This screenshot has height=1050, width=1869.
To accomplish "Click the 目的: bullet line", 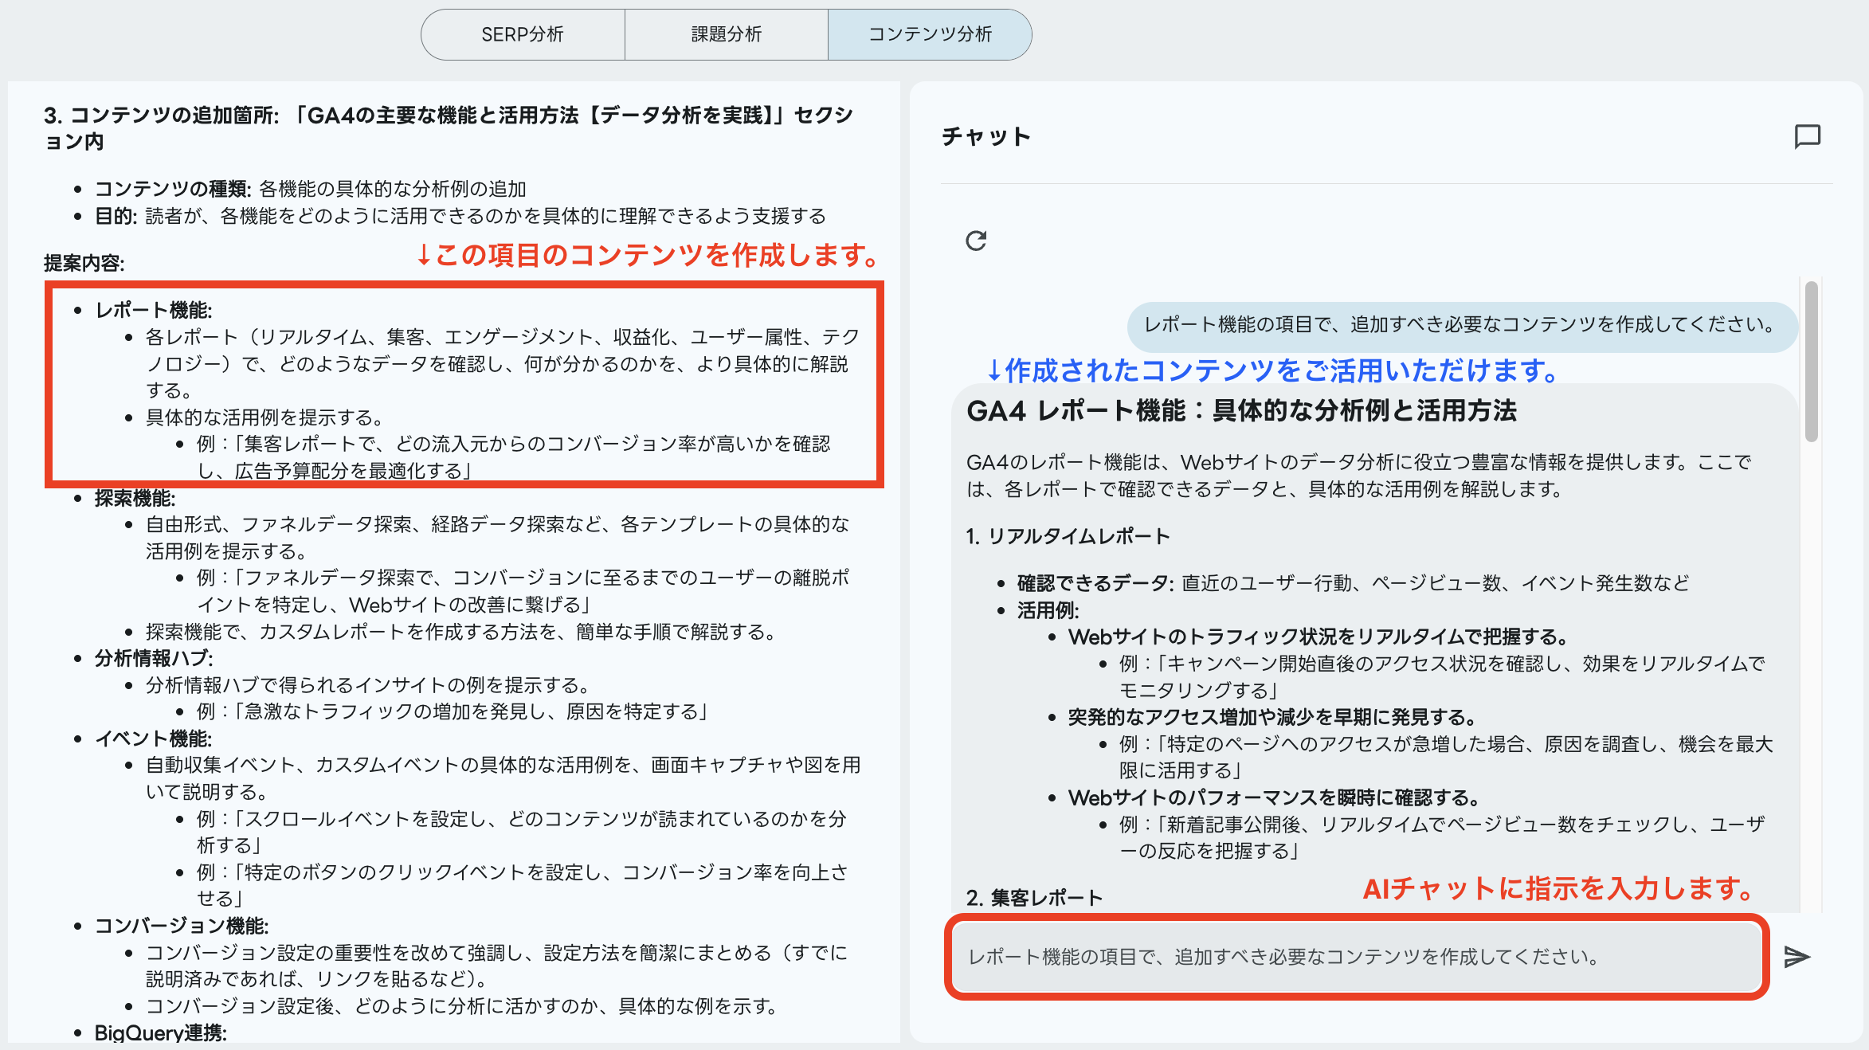I will point(460,216).
